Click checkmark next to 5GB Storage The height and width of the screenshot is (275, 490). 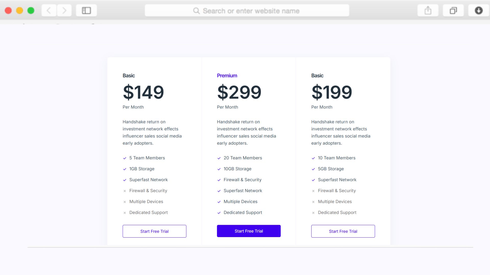pyautogui.click(x=313, y=169)
